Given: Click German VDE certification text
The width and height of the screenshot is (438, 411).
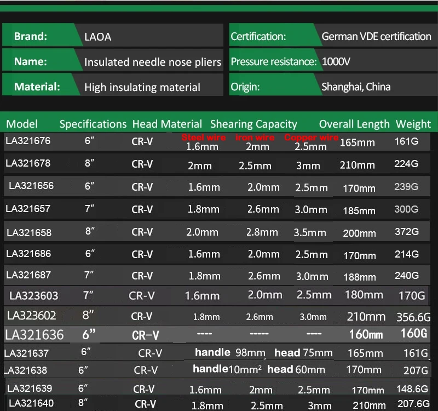Looking at the screenshot, I should 376,36.
